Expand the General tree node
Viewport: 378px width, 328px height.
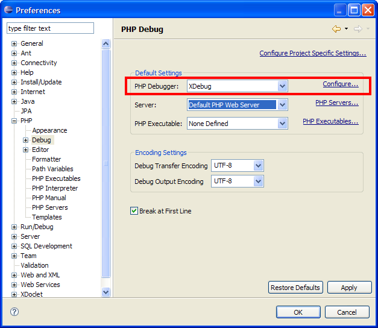(14, 43)
